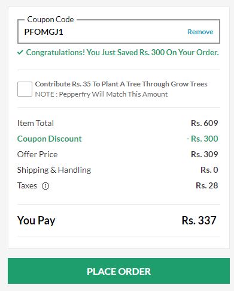Click the Pepperfry Will Match note

[101, 94]
